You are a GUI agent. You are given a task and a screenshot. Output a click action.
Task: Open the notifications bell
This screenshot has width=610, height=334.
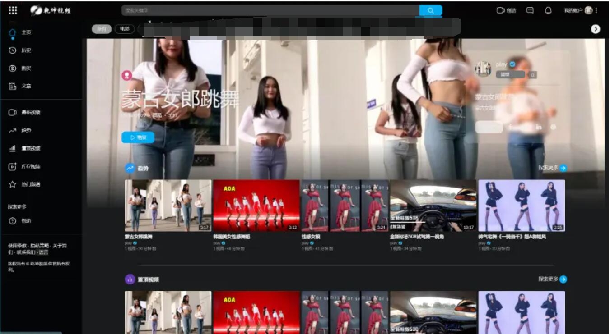click(x=548, y=10)
